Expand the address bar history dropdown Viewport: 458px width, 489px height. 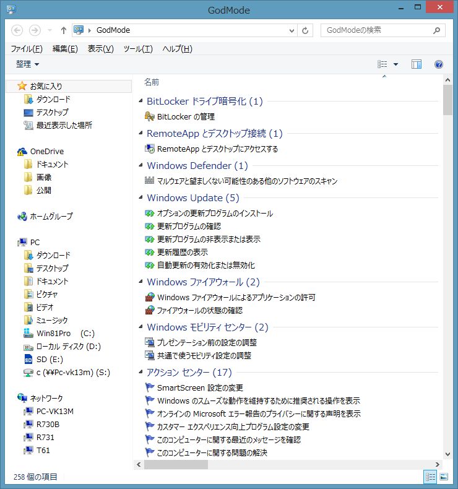coord(292,30)
